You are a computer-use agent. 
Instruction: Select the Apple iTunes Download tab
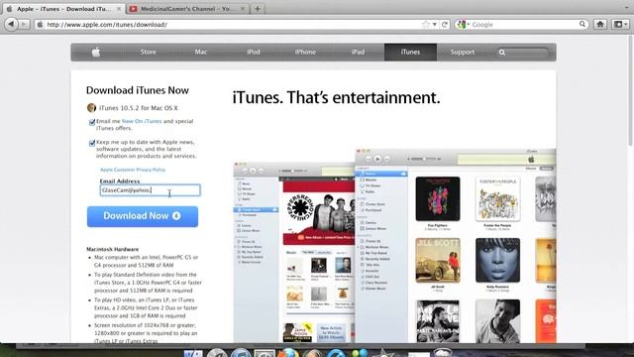63,9
